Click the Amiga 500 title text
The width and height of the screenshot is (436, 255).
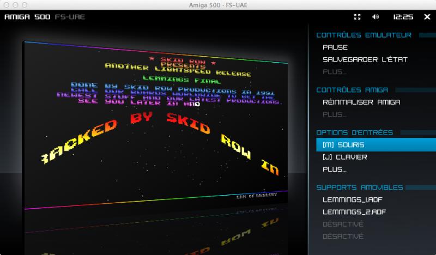coord(27,17)
